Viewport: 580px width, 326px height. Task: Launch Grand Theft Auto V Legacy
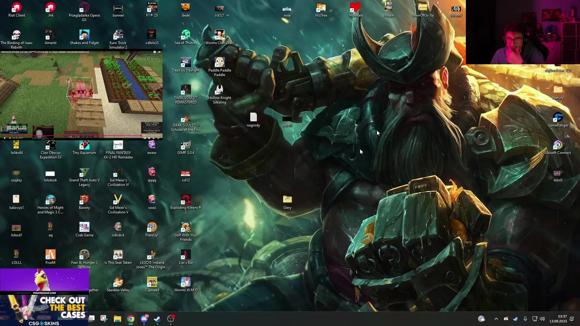point(84,177)
